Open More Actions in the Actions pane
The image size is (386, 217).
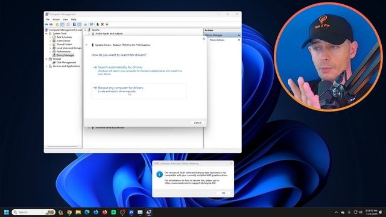coord(217,40)
